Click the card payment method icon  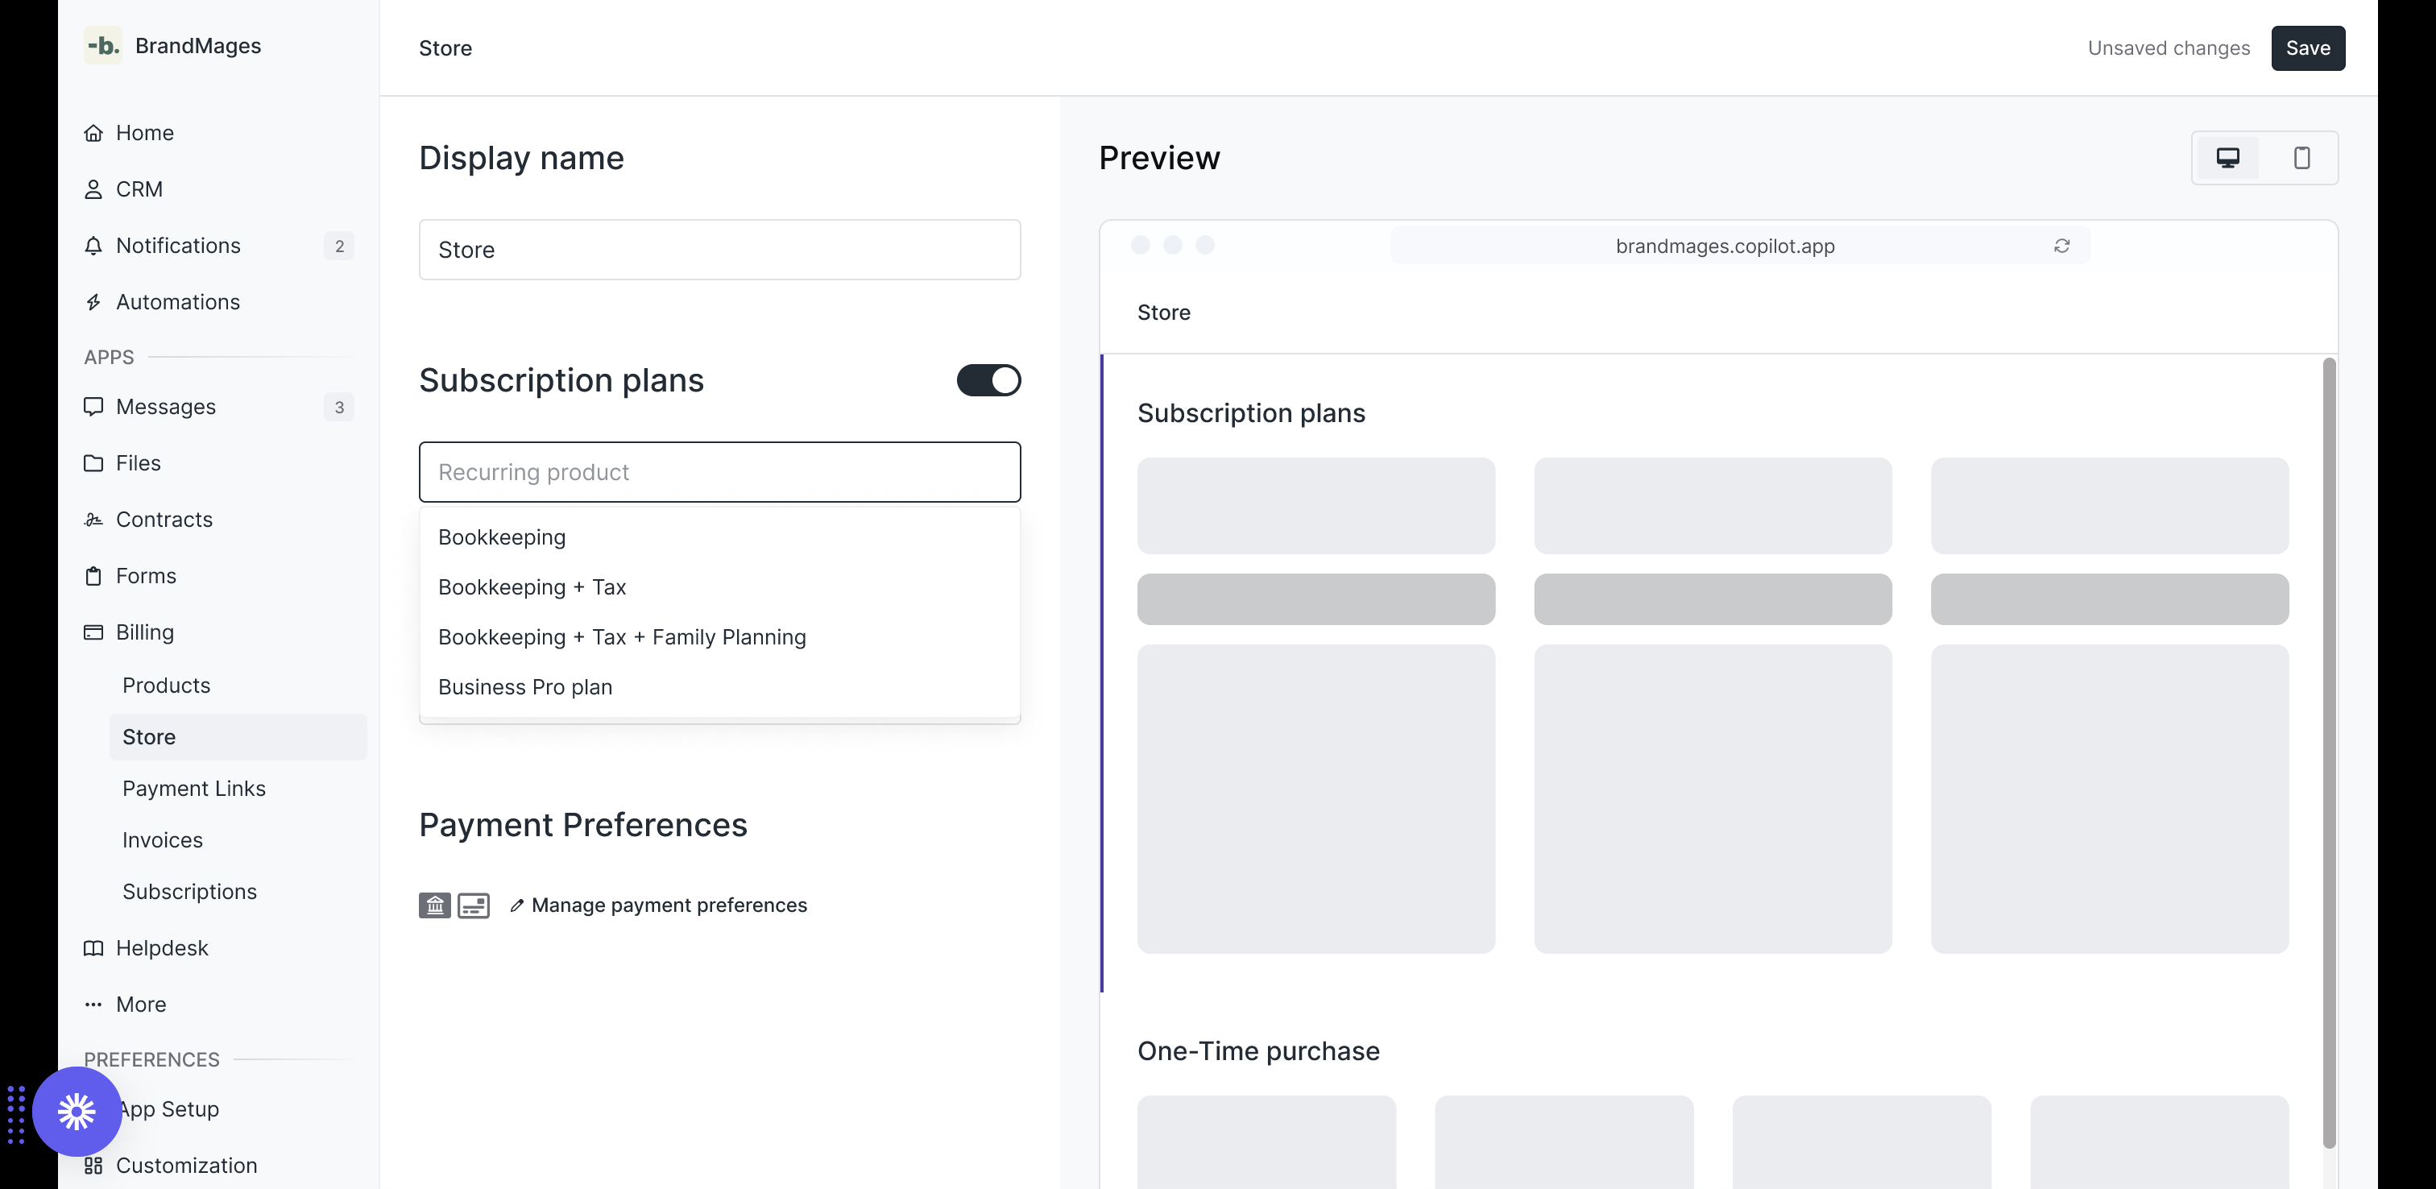(474, 905)
